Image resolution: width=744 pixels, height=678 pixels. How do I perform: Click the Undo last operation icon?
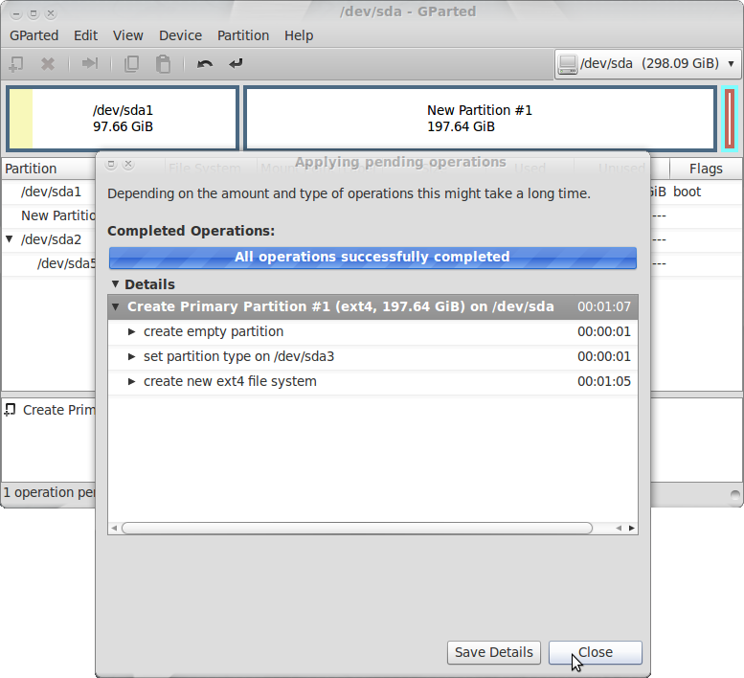[205, 63]
